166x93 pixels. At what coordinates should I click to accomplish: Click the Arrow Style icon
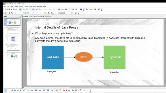[x=12, y=13]
